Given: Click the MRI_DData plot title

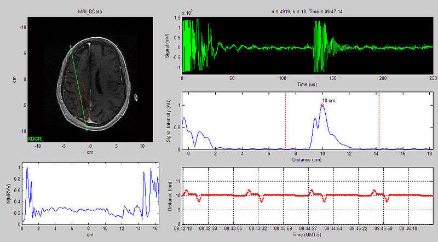Looking at the screenshot, I should [x=84, y=11].
